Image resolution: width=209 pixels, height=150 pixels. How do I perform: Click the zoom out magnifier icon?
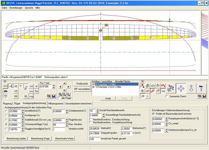coord(68,94)
